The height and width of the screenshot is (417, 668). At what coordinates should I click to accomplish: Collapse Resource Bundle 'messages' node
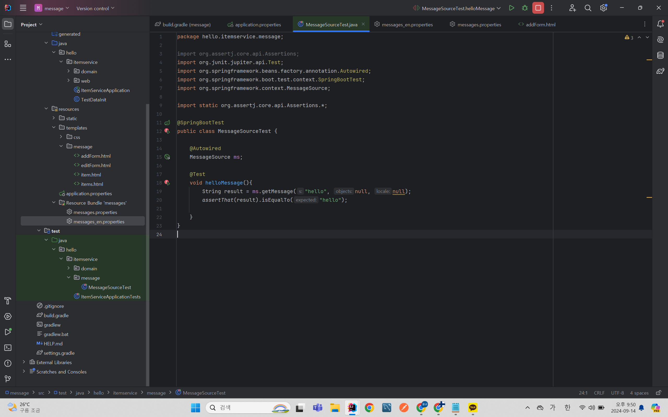coord(53,203)
